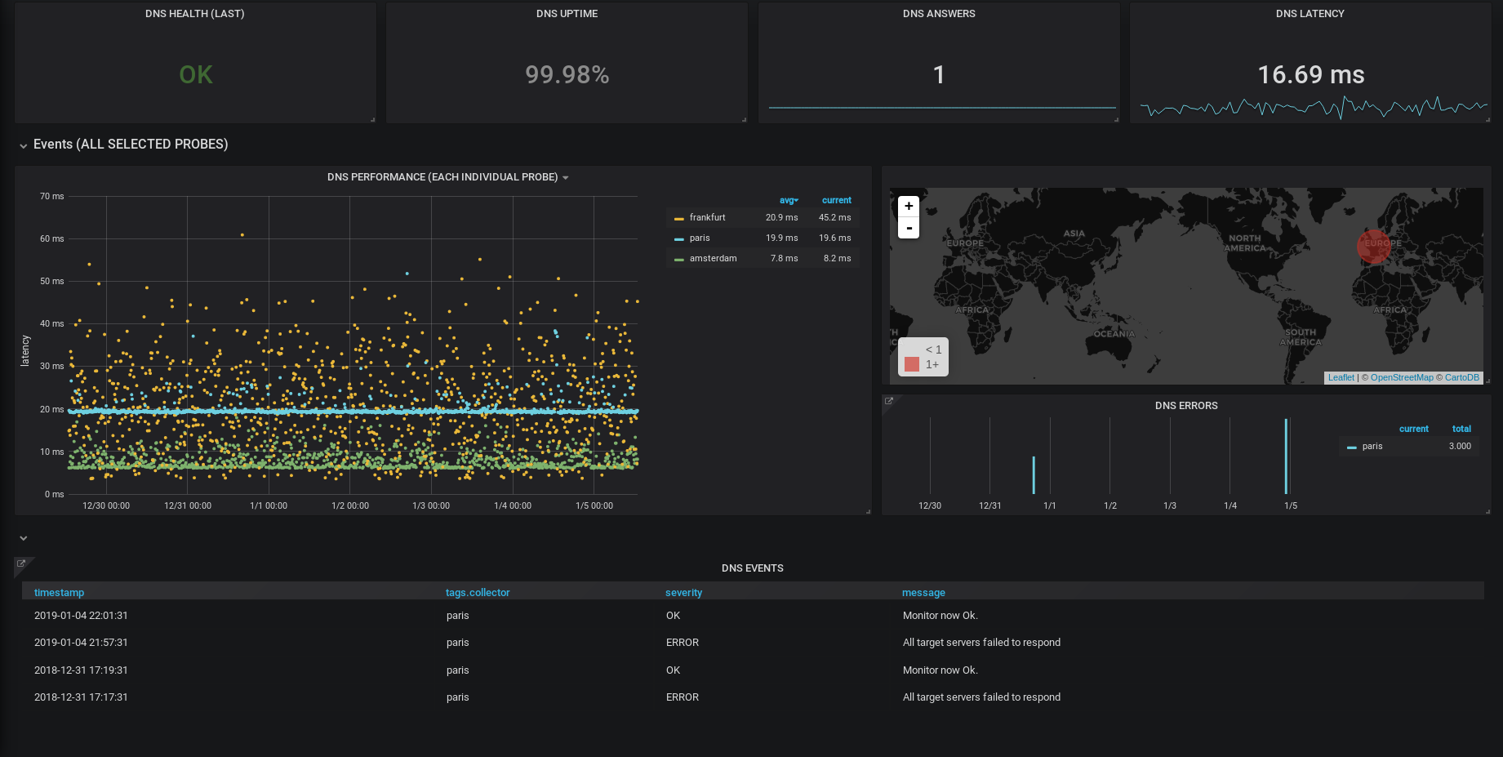Viewport: 1503px width, 757px height.
Task: Toggle the paris series in DNS PERFORMANCE legend
Action: [x=699, y=238]
